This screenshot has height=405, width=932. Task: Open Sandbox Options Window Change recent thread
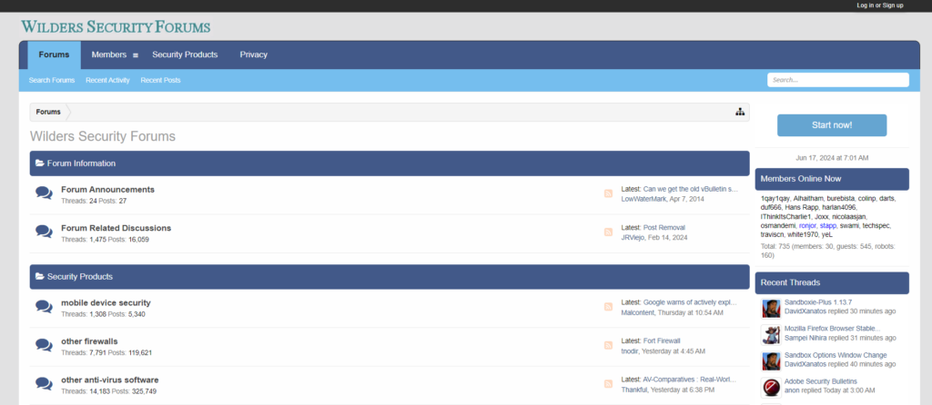(x=836, y=355)
